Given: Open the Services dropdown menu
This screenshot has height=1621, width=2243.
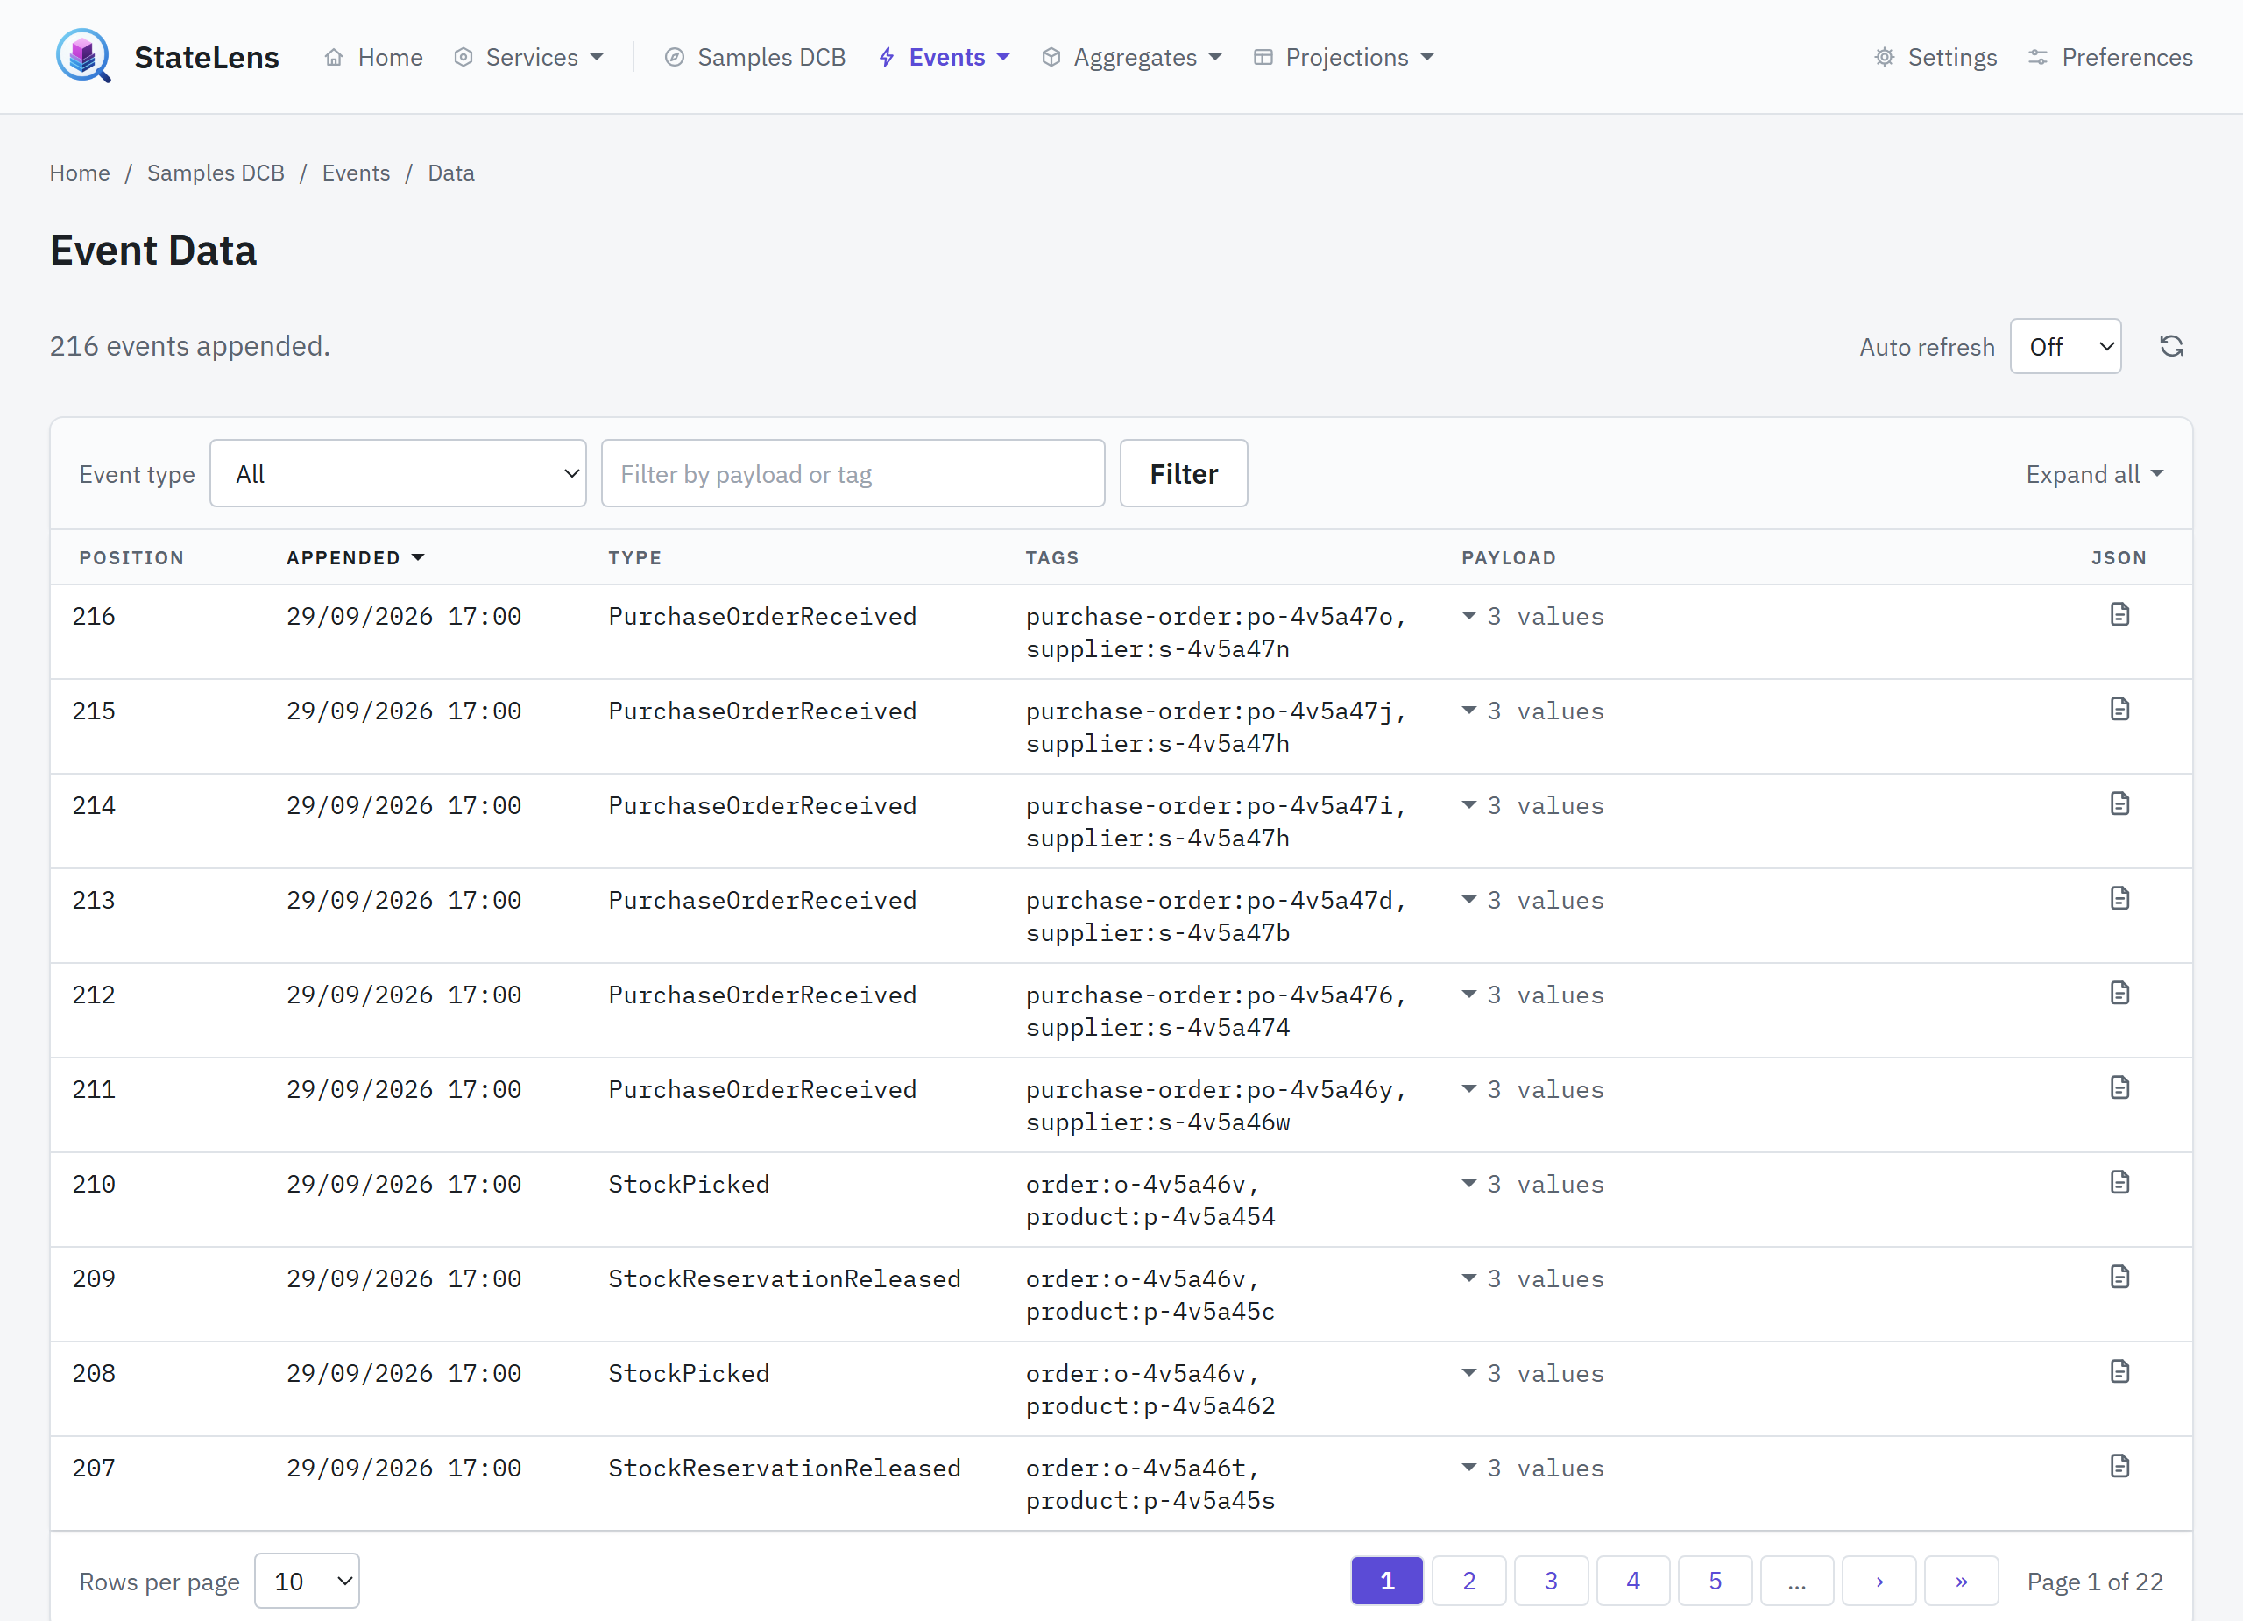Looking at the screenshot, I should 528,57.
